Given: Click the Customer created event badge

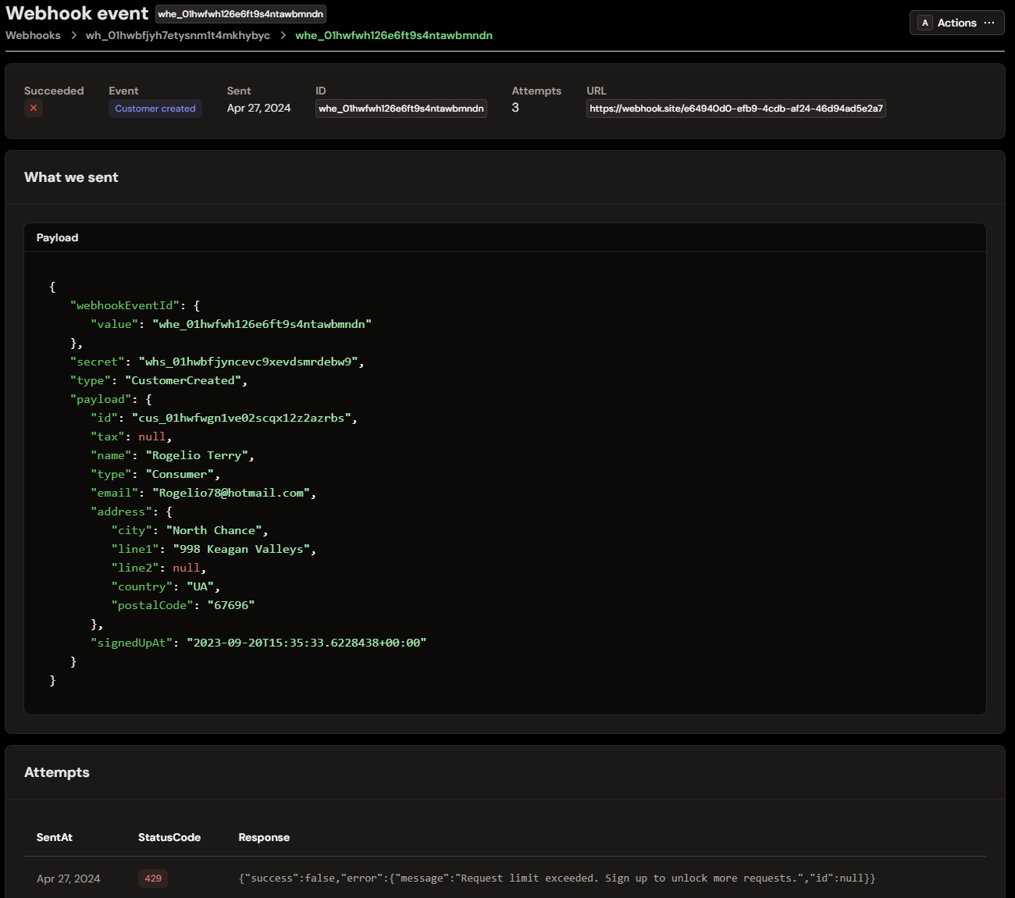Looking at the screenshot, I should coord(155,109).
